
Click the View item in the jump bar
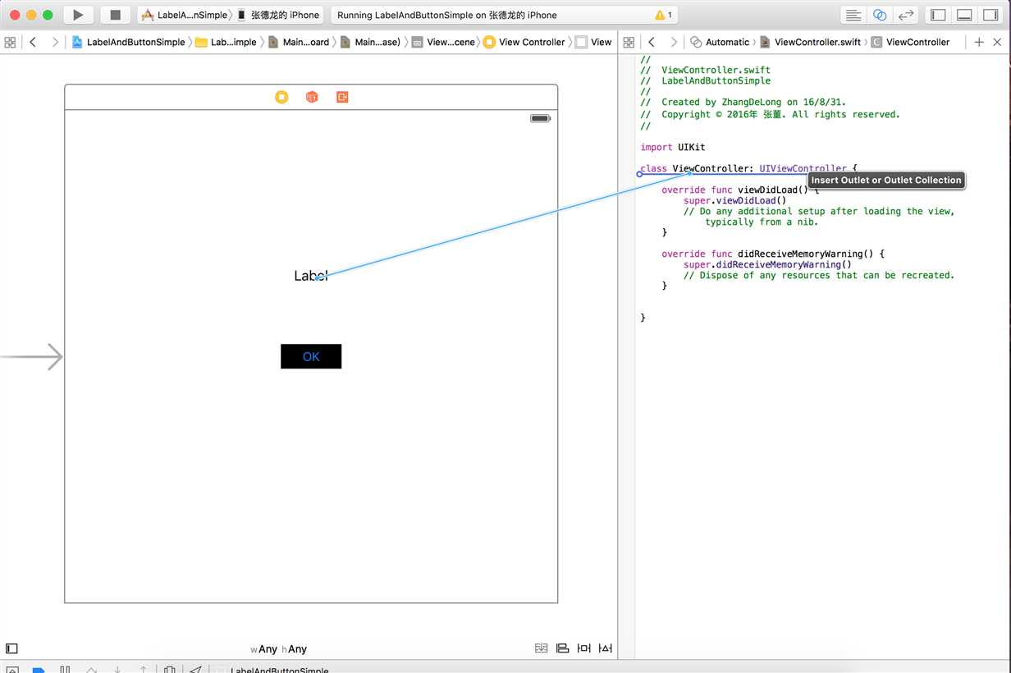[x=593, y=42]
